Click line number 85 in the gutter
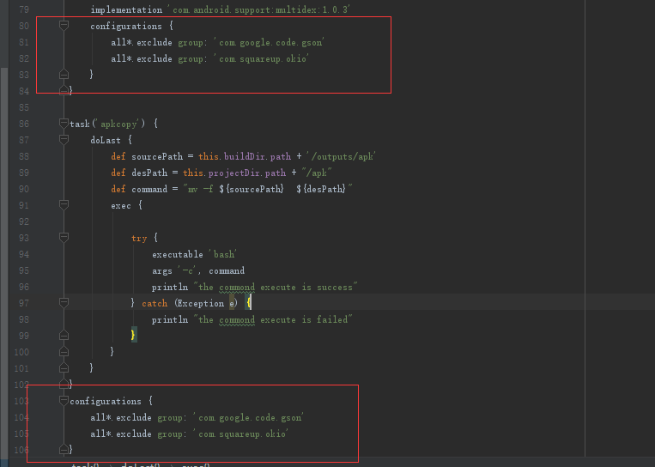655x467 pixels. click(x=24, y=107)
